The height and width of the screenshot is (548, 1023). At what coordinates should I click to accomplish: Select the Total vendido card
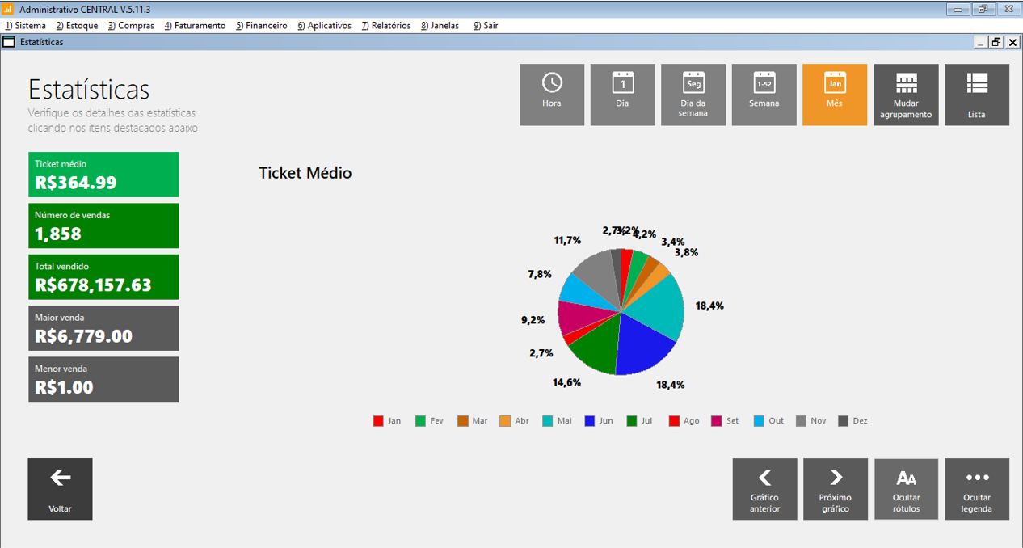tap(103, 277)
